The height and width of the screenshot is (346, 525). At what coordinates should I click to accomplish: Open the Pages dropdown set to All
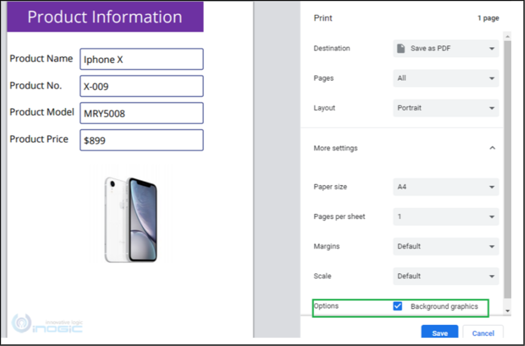click(446, 78)
